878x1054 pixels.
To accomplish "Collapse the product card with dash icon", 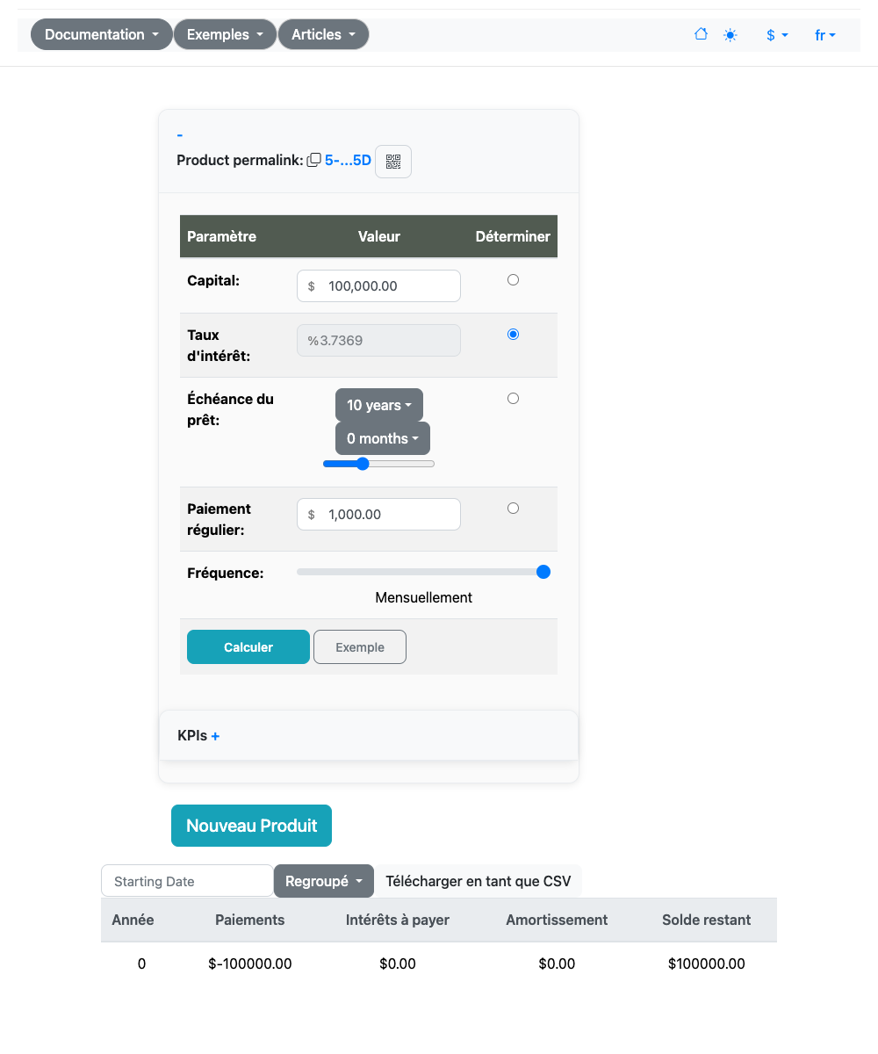I will coord(180,134).
